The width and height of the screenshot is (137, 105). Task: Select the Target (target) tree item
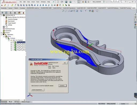tap(12, 23)
